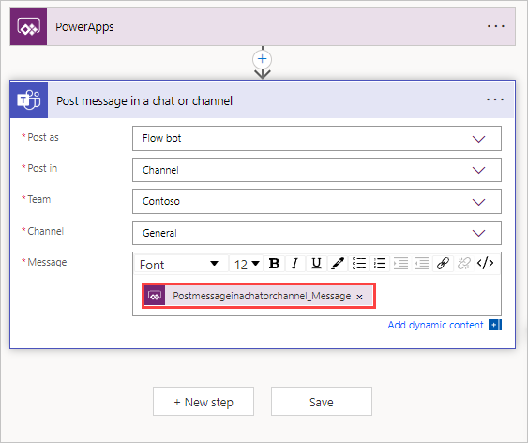This screenshot has width=528, height=443.
Task: Open the Font family selector
Action: (x=180, y=265)
